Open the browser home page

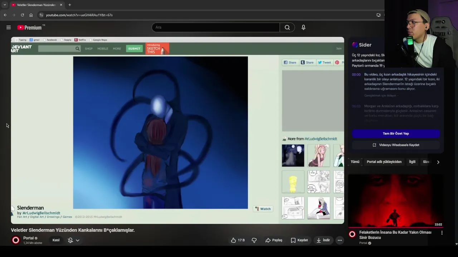(31, 15)
